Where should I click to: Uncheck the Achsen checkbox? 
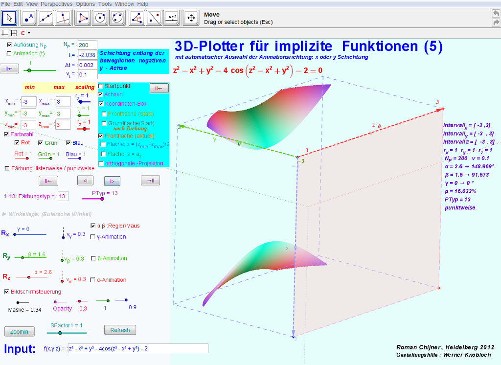[x=101, y=94]
